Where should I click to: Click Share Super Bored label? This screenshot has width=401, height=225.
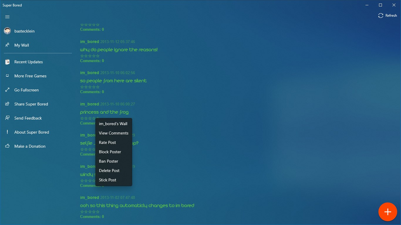tap(31, 104)
